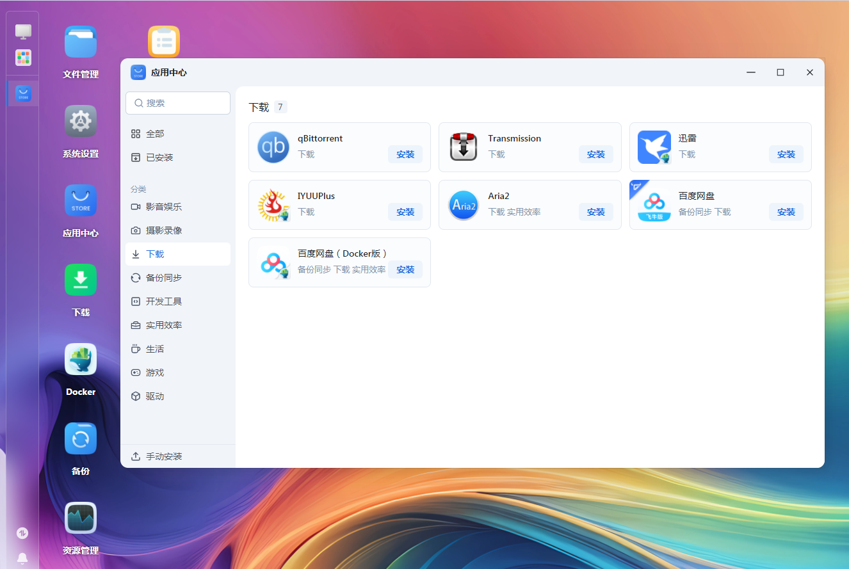Open the orange clipboard desktop icon
The width and height of the screenshot is (849, 569).
click(164, 42)
